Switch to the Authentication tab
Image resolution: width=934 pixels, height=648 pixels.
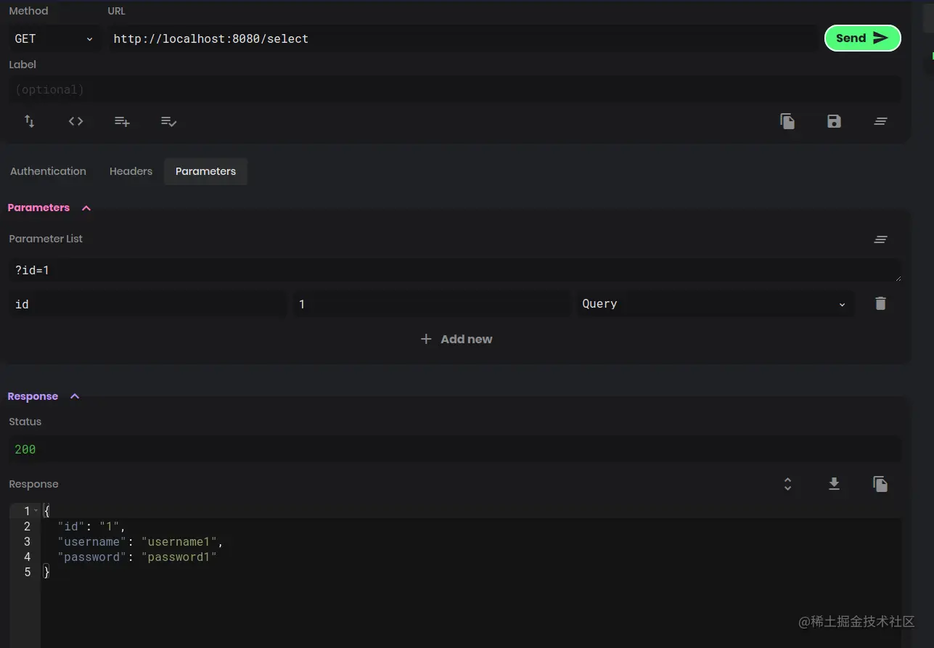[x=48, y=171]
